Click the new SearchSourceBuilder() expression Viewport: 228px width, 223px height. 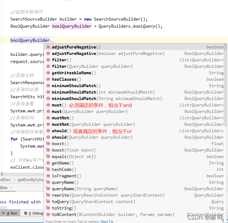(x=116, y=19)
